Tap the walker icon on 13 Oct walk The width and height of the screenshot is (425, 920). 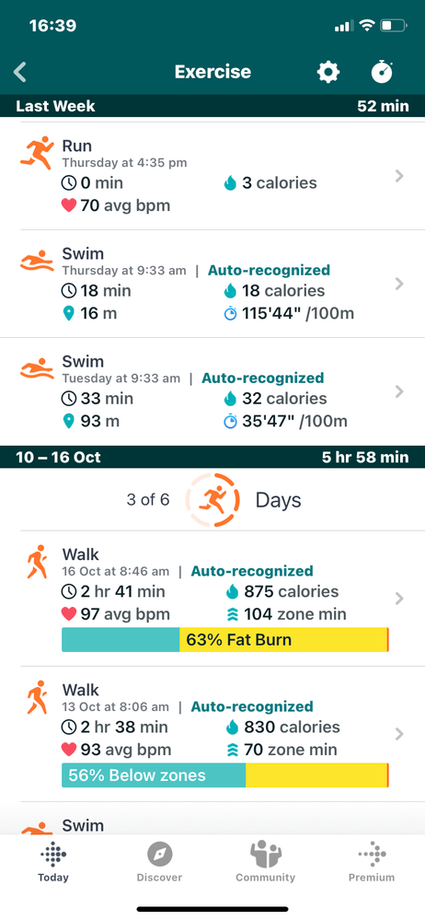point(37,698)
